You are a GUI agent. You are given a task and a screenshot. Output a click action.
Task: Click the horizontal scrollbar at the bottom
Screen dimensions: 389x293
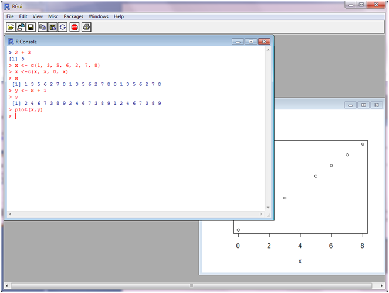(191, 286)
